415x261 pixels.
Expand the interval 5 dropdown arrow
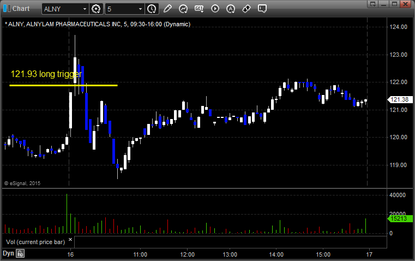click(141, 9)
